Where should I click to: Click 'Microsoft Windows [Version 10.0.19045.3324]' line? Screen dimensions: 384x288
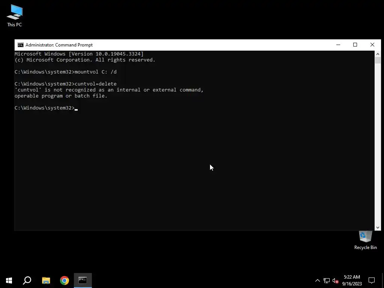click(79, 54)
